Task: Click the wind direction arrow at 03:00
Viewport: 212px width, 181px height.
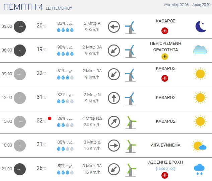Action: [x=114, y=26]
